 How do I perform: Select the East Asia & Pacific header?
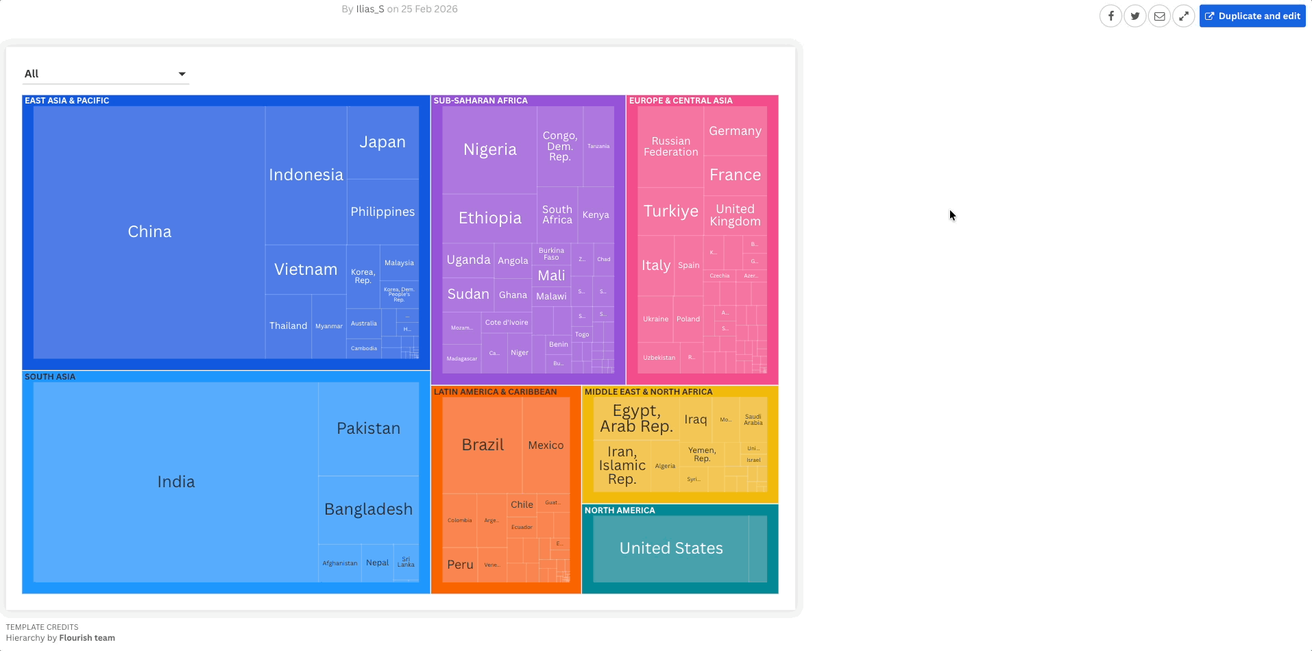[67, 101]
